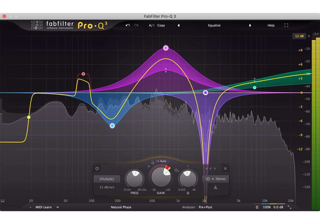The image size is (320, 224).
Task: Click the 20k frequency label
Action: coord(291,201)
